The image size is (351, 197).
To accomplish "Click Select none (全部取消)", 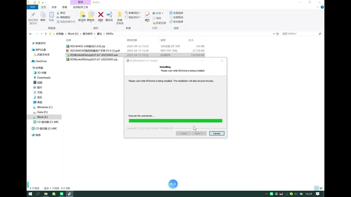I will click(x=176, y=17).
